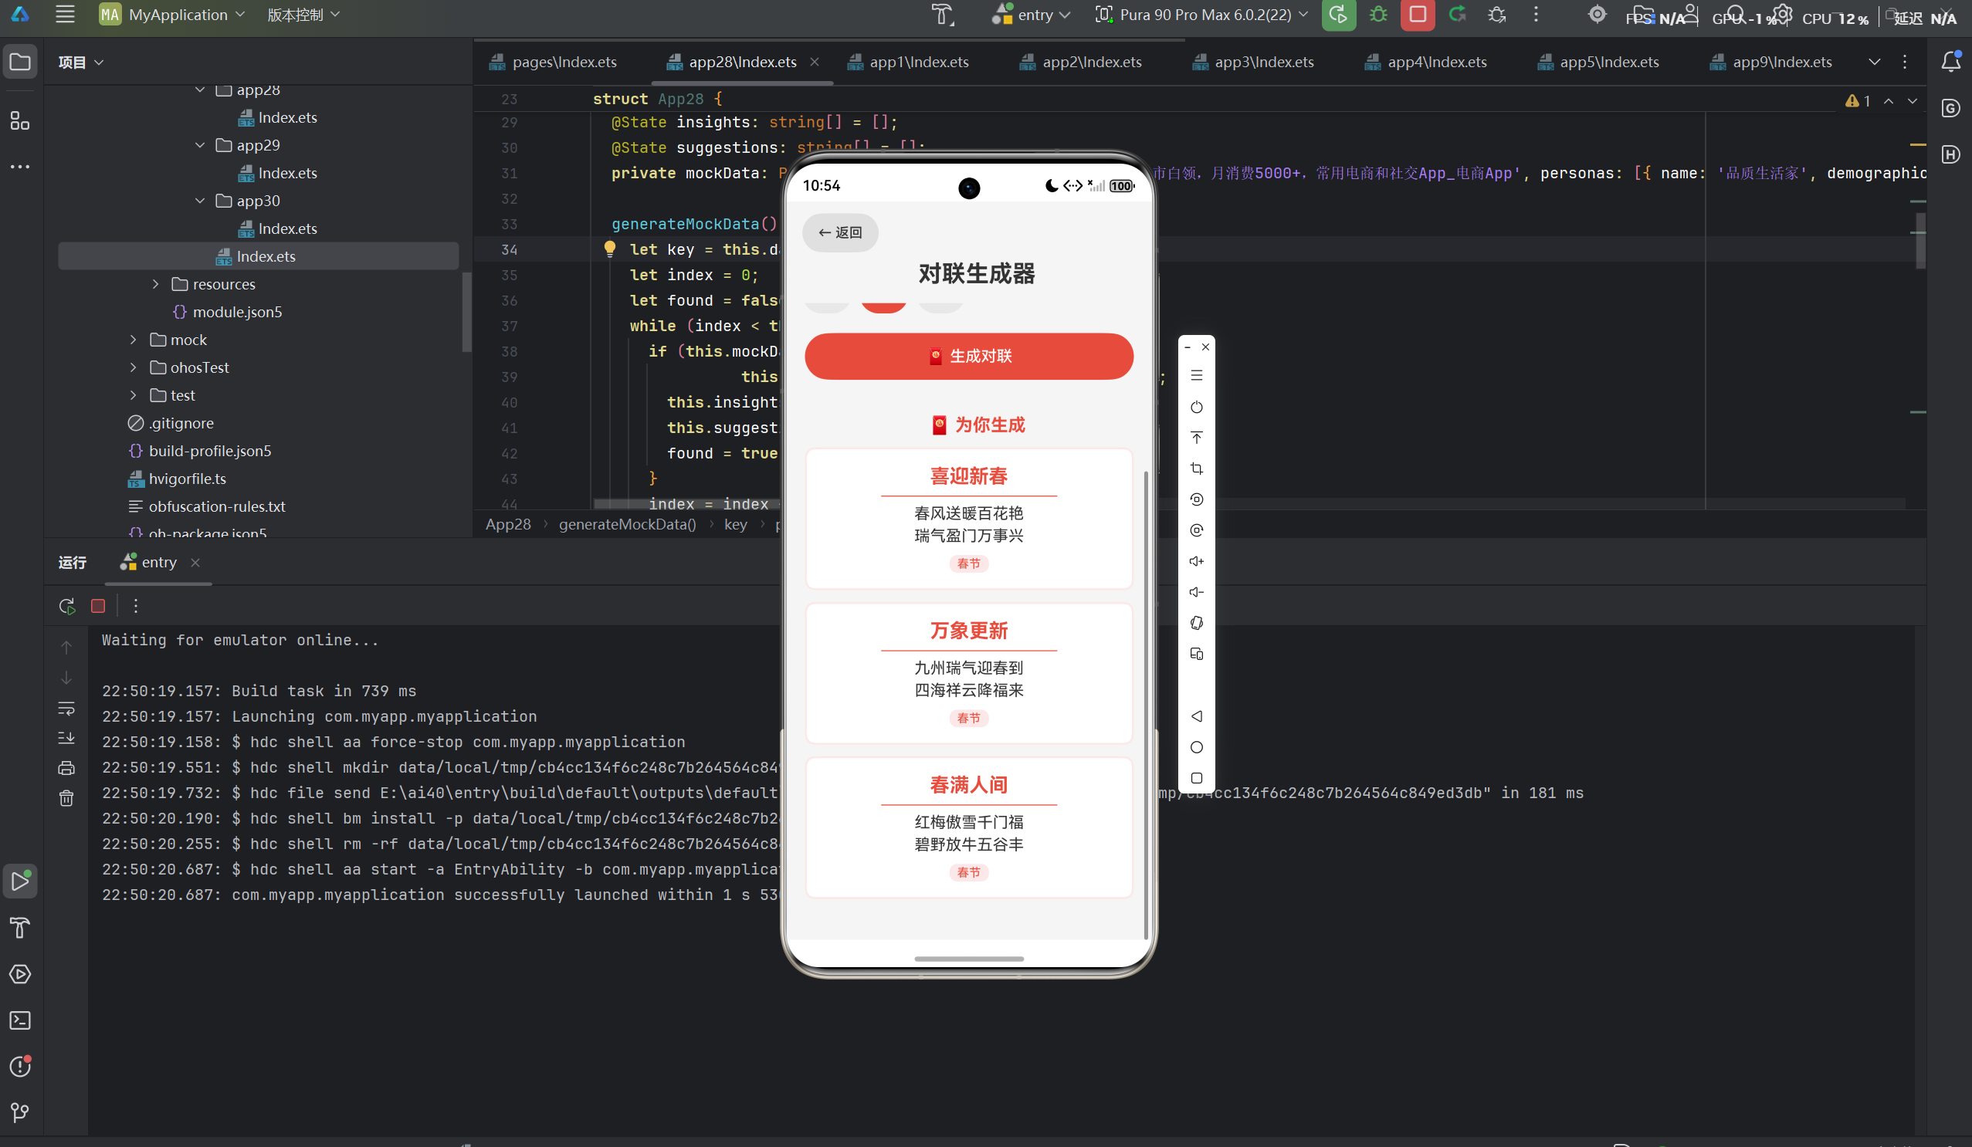Click the emulator recent apps square button
Screen dimensions: 1972x1147
tap(1197, 778)
